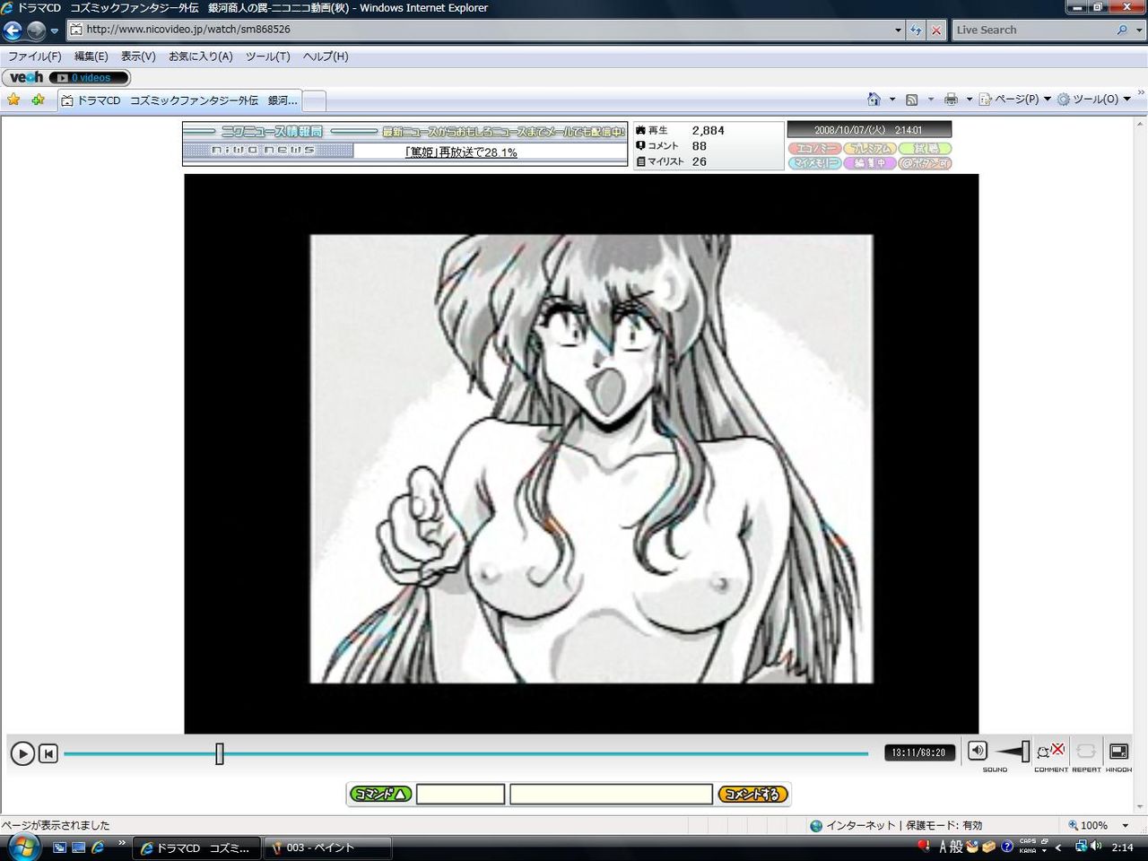Mute audio using the SOUND speaker icon
1148x861 pixels.
[x=978, y=751]
